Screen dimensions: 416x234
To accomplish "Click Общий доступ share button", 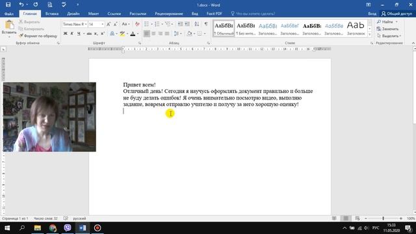I will [396, 14].
